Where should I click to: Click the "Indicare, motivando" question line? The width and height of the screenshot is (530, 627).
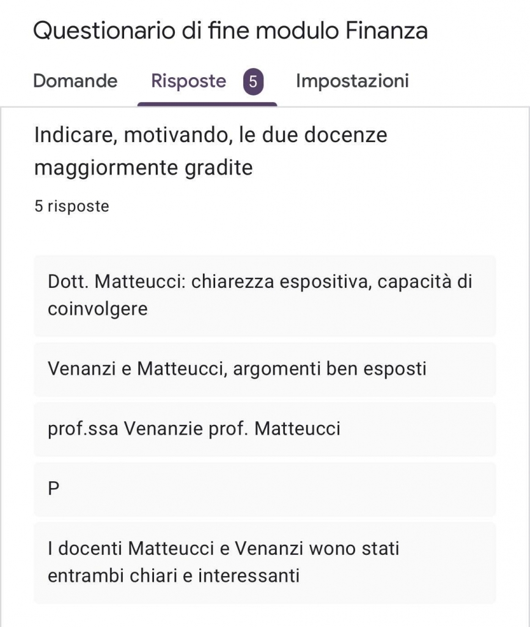pyautogui.click(x=210, y=135)
